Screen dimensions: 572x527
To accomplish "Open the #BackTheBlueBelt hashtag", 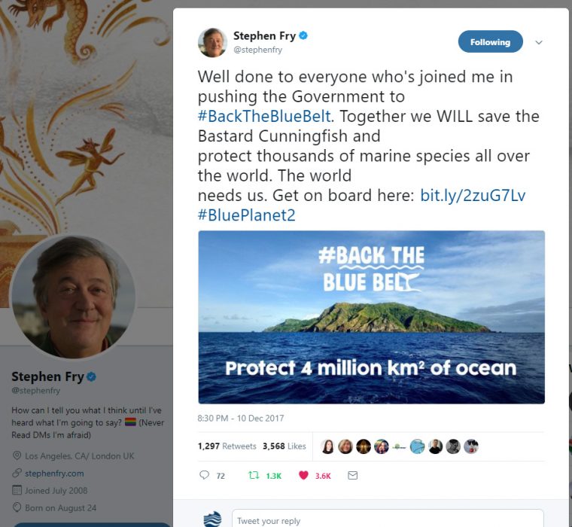I will [x=264, y=116].
